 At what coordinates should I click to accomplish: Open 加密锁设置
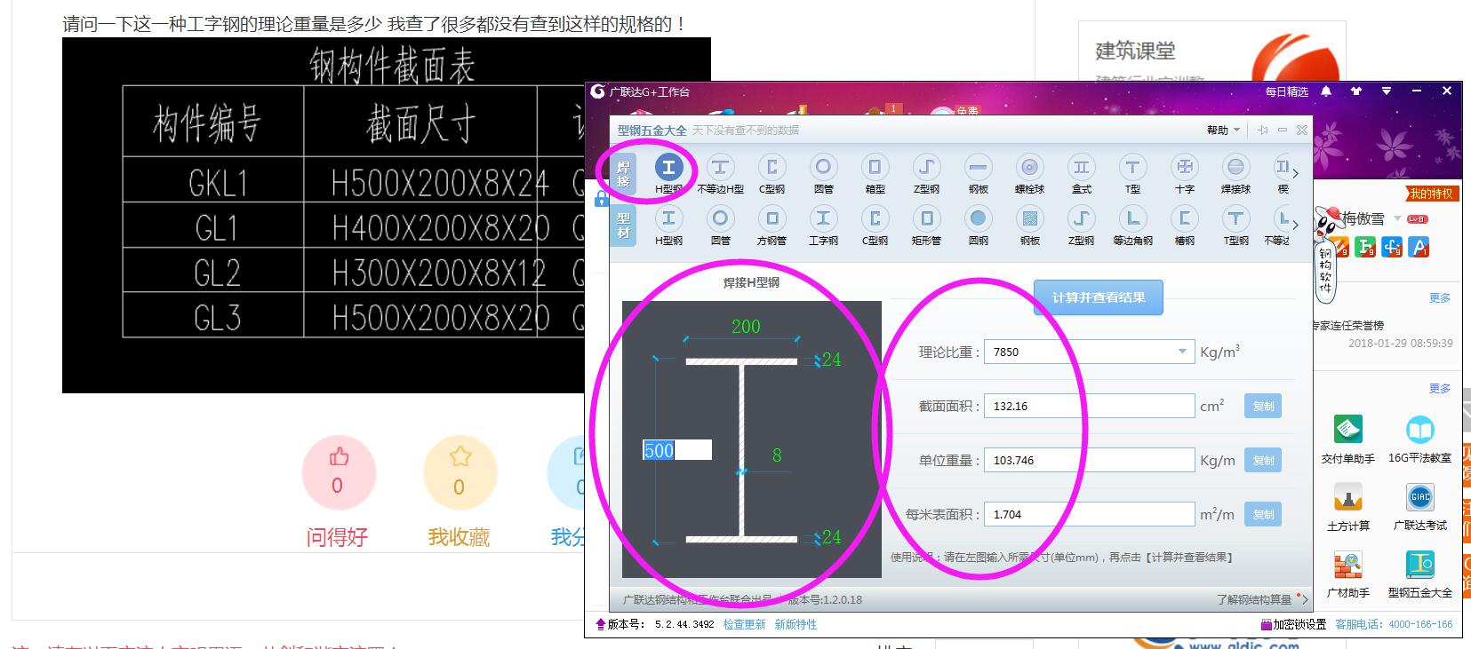tap(1293, 624)
